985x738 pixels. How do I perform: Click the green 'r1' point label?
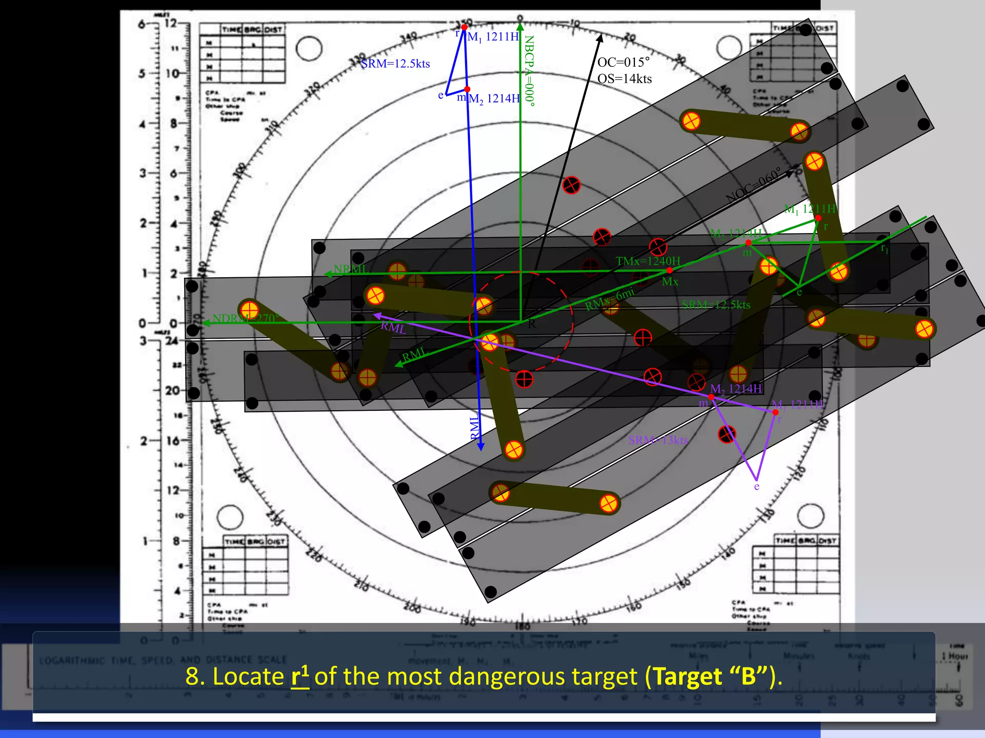884,248
